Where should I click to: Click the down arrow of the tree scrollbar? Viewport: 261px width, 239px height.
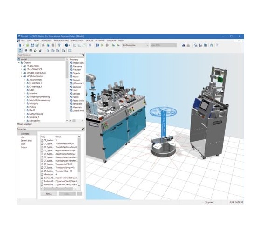[67, 121]
